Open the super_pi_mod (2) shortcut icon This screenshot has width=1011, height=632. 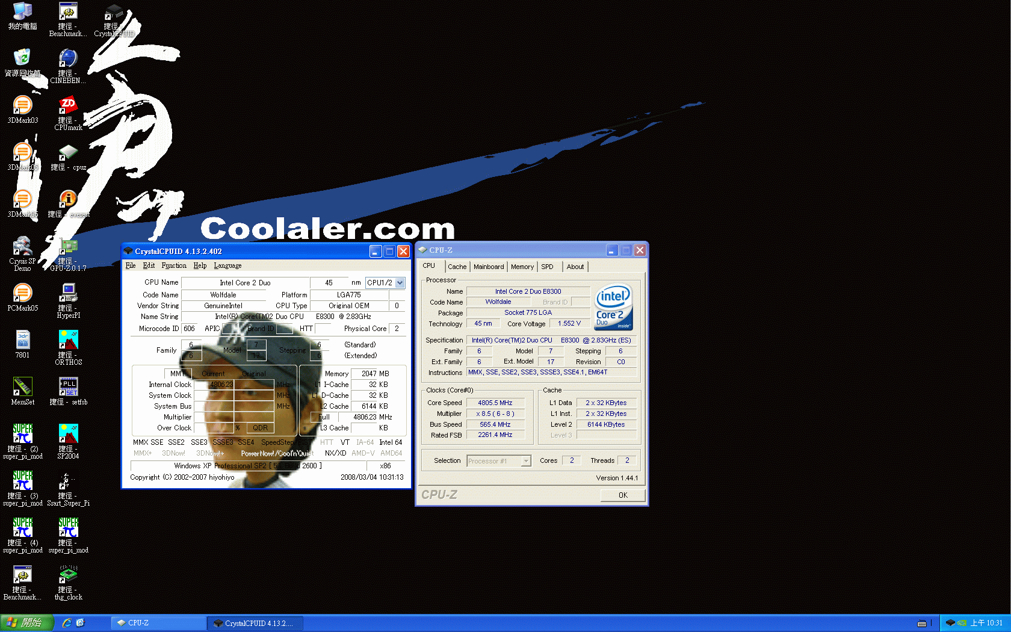(x=22, y=442)
